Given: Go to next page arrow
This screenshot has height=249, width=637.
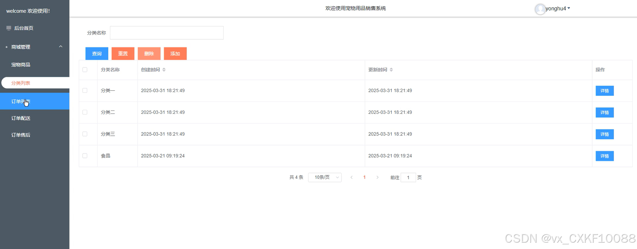Looking at the screenshot, I should click(x=377, y=178).
